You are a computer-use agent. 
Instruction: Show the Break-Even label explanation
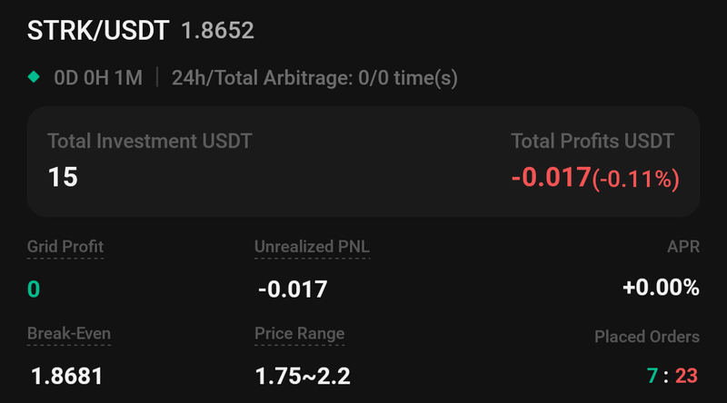(x=69, y=334)
